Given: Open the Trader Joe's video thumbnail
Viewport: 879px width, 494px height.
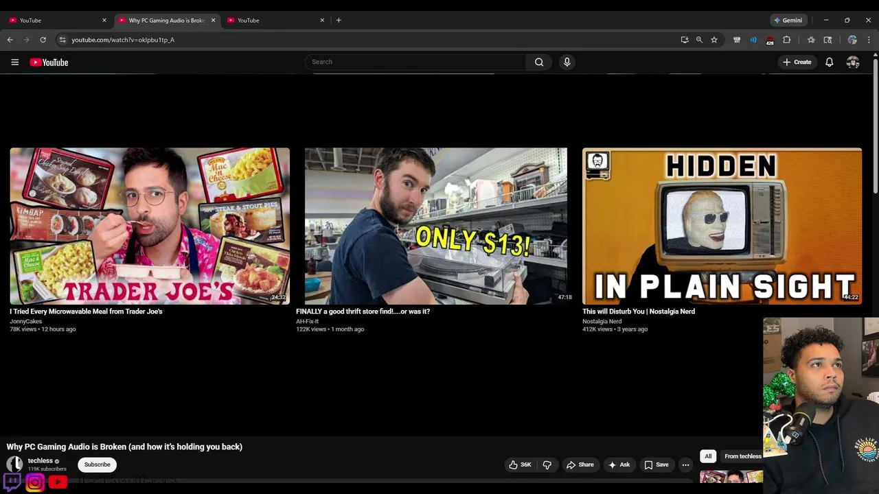Looking at the screenshot, I should 150,226.
